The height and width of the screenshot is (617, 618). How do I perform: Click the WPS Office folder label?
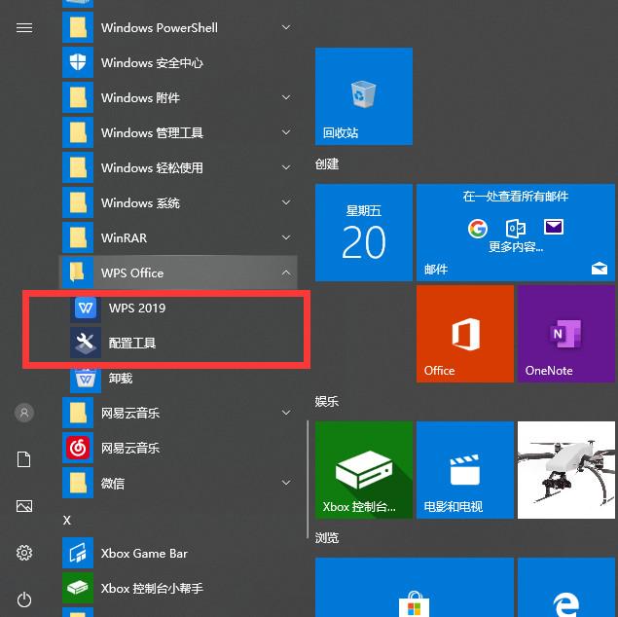tap(132, 272)
